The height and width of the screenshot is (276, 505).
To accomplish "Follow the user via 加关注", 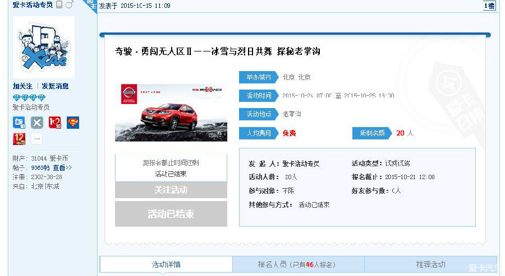I will pos(22,86).
